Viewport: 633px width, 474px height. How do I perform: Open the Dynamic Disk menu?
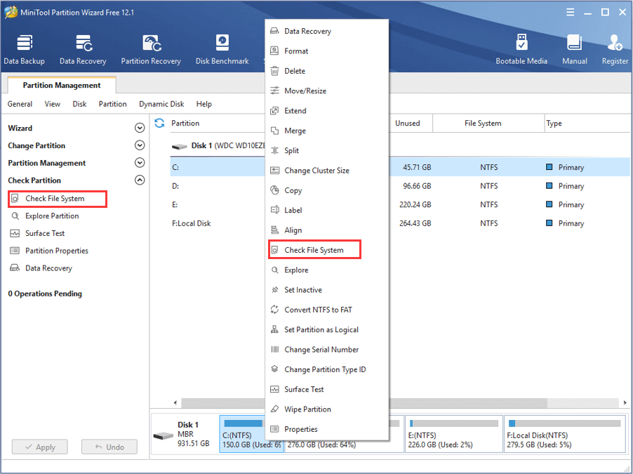point(161,104)
